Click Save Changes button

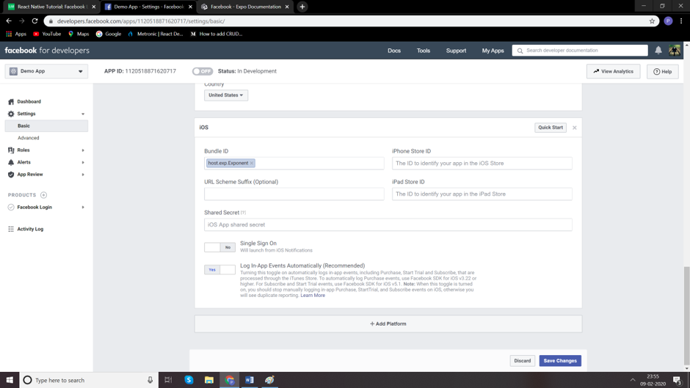pos(560,361)
